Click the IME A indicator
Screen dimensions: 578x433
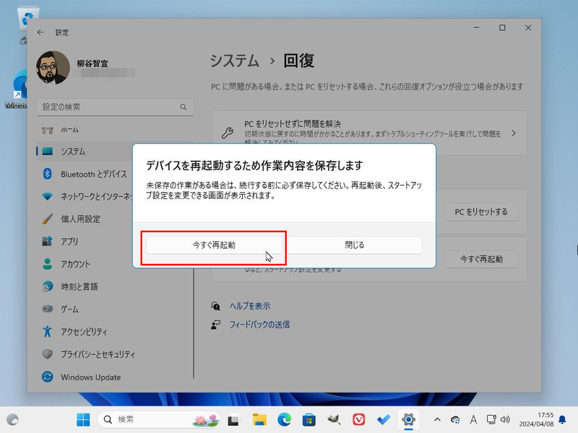click(473, 420)
